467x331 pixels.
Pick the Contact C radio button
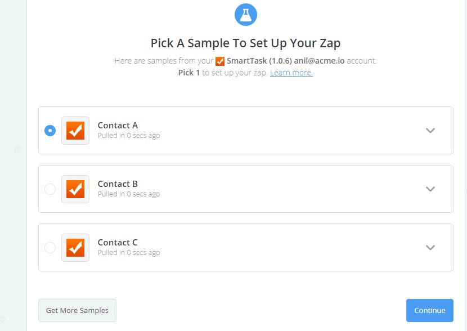50,248
